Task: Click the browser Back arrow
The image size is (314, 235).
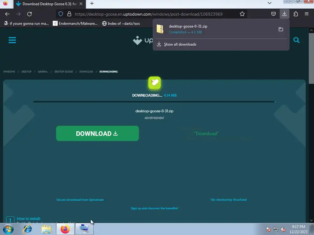Action: pyautogui.click(x=7, y=14)
